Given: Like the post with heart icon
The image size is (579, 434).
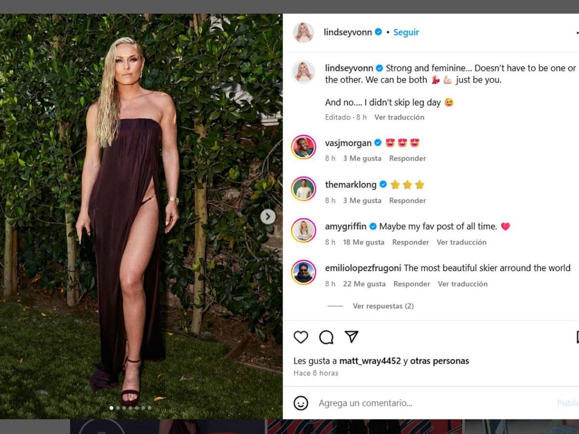Looking at the screenshot, I should 301,337.
